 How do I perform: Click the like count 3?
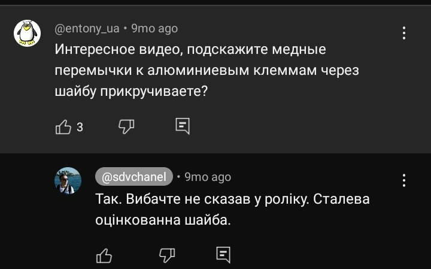pyautogui.click(x=80, y=126)
